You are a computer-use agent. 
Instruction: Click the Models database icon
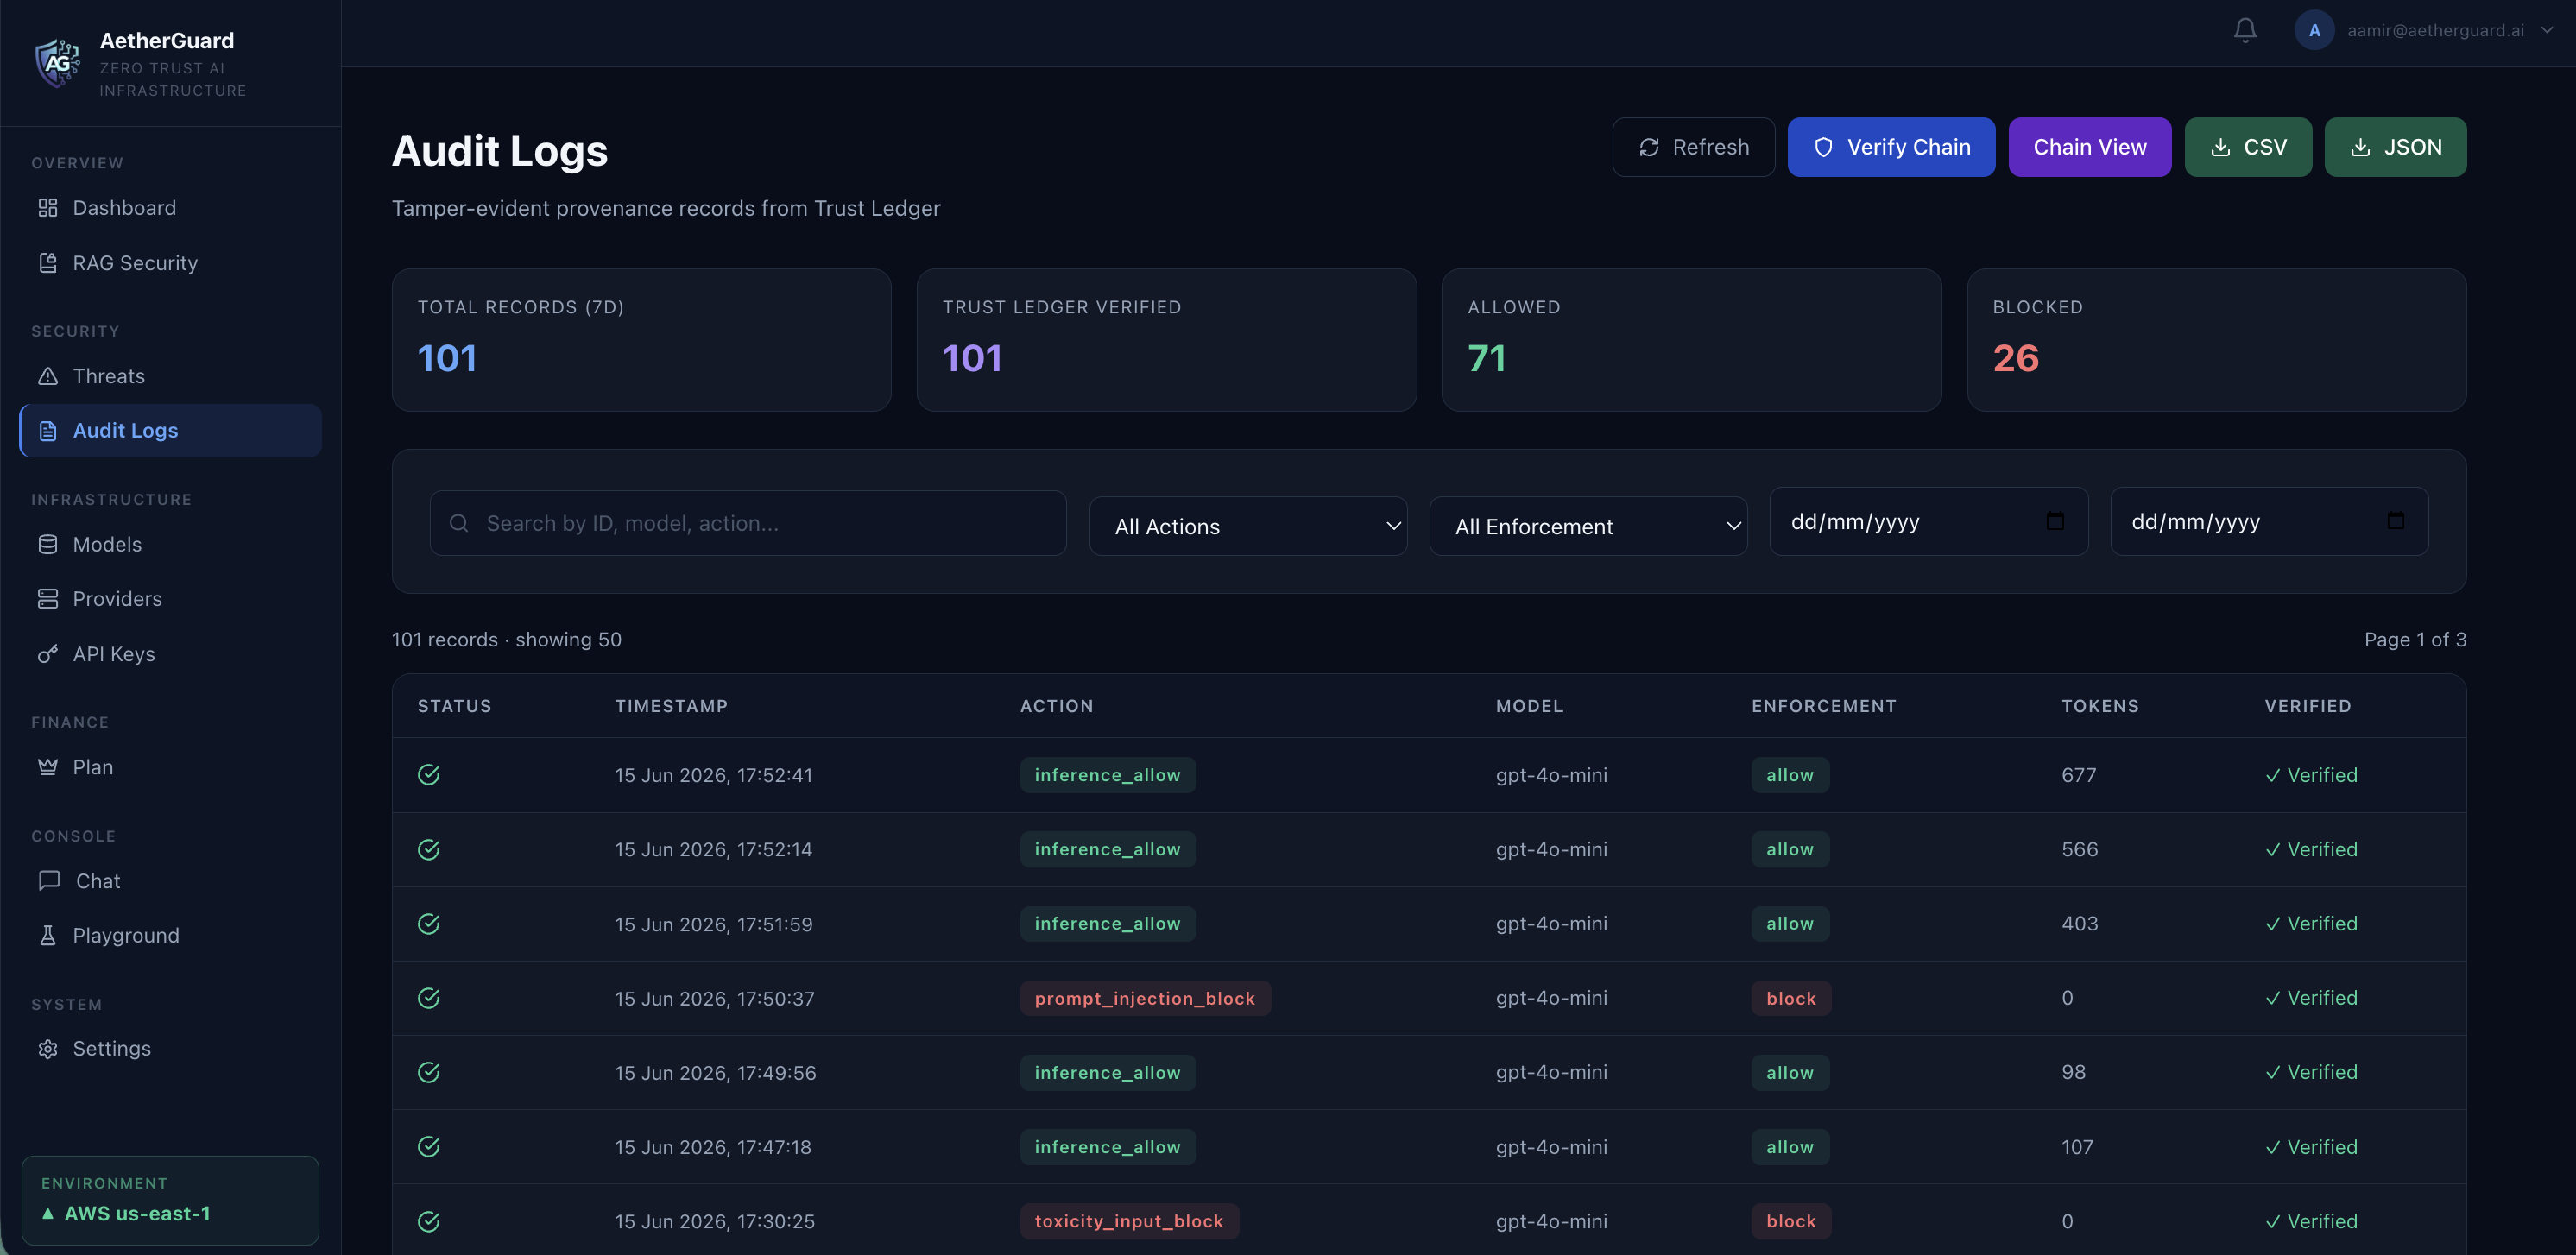pos(48,544)
